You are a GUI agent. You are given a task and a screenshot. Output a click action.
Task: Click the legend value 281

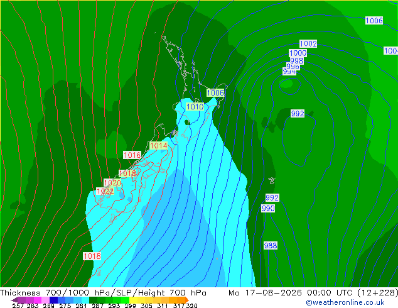pos(81,305)
